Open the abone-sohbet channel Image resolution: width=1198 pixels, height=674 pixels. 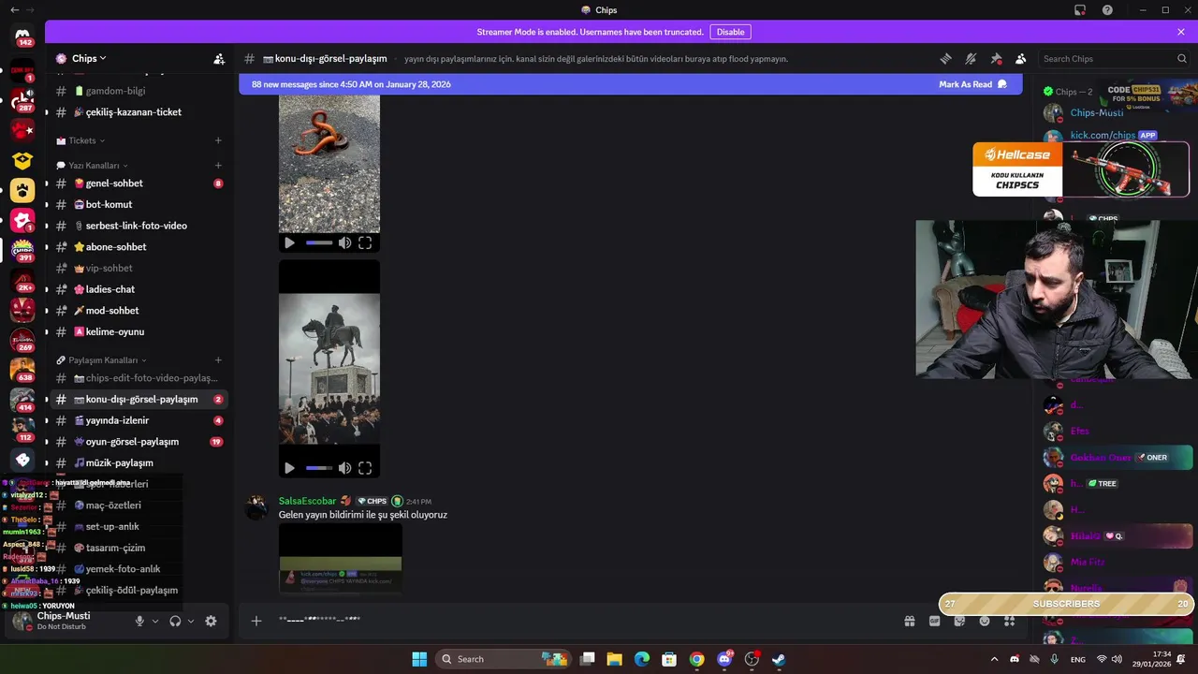[139, 247]
